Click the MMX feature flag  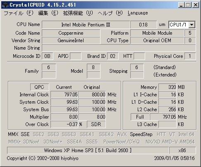tap(13, 134)
